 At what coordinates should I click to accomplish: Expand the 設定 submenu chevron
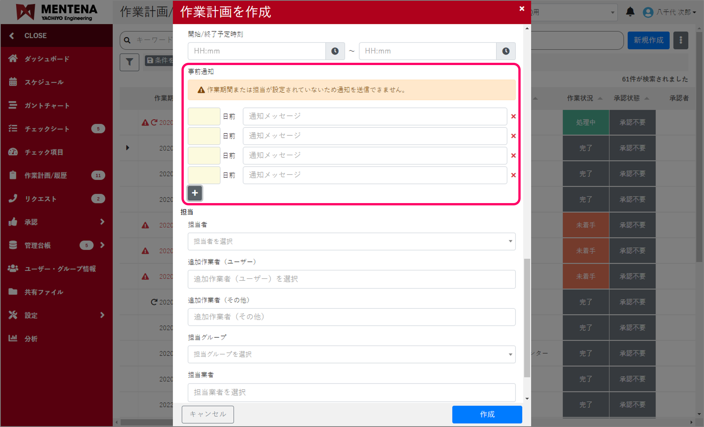102,315
